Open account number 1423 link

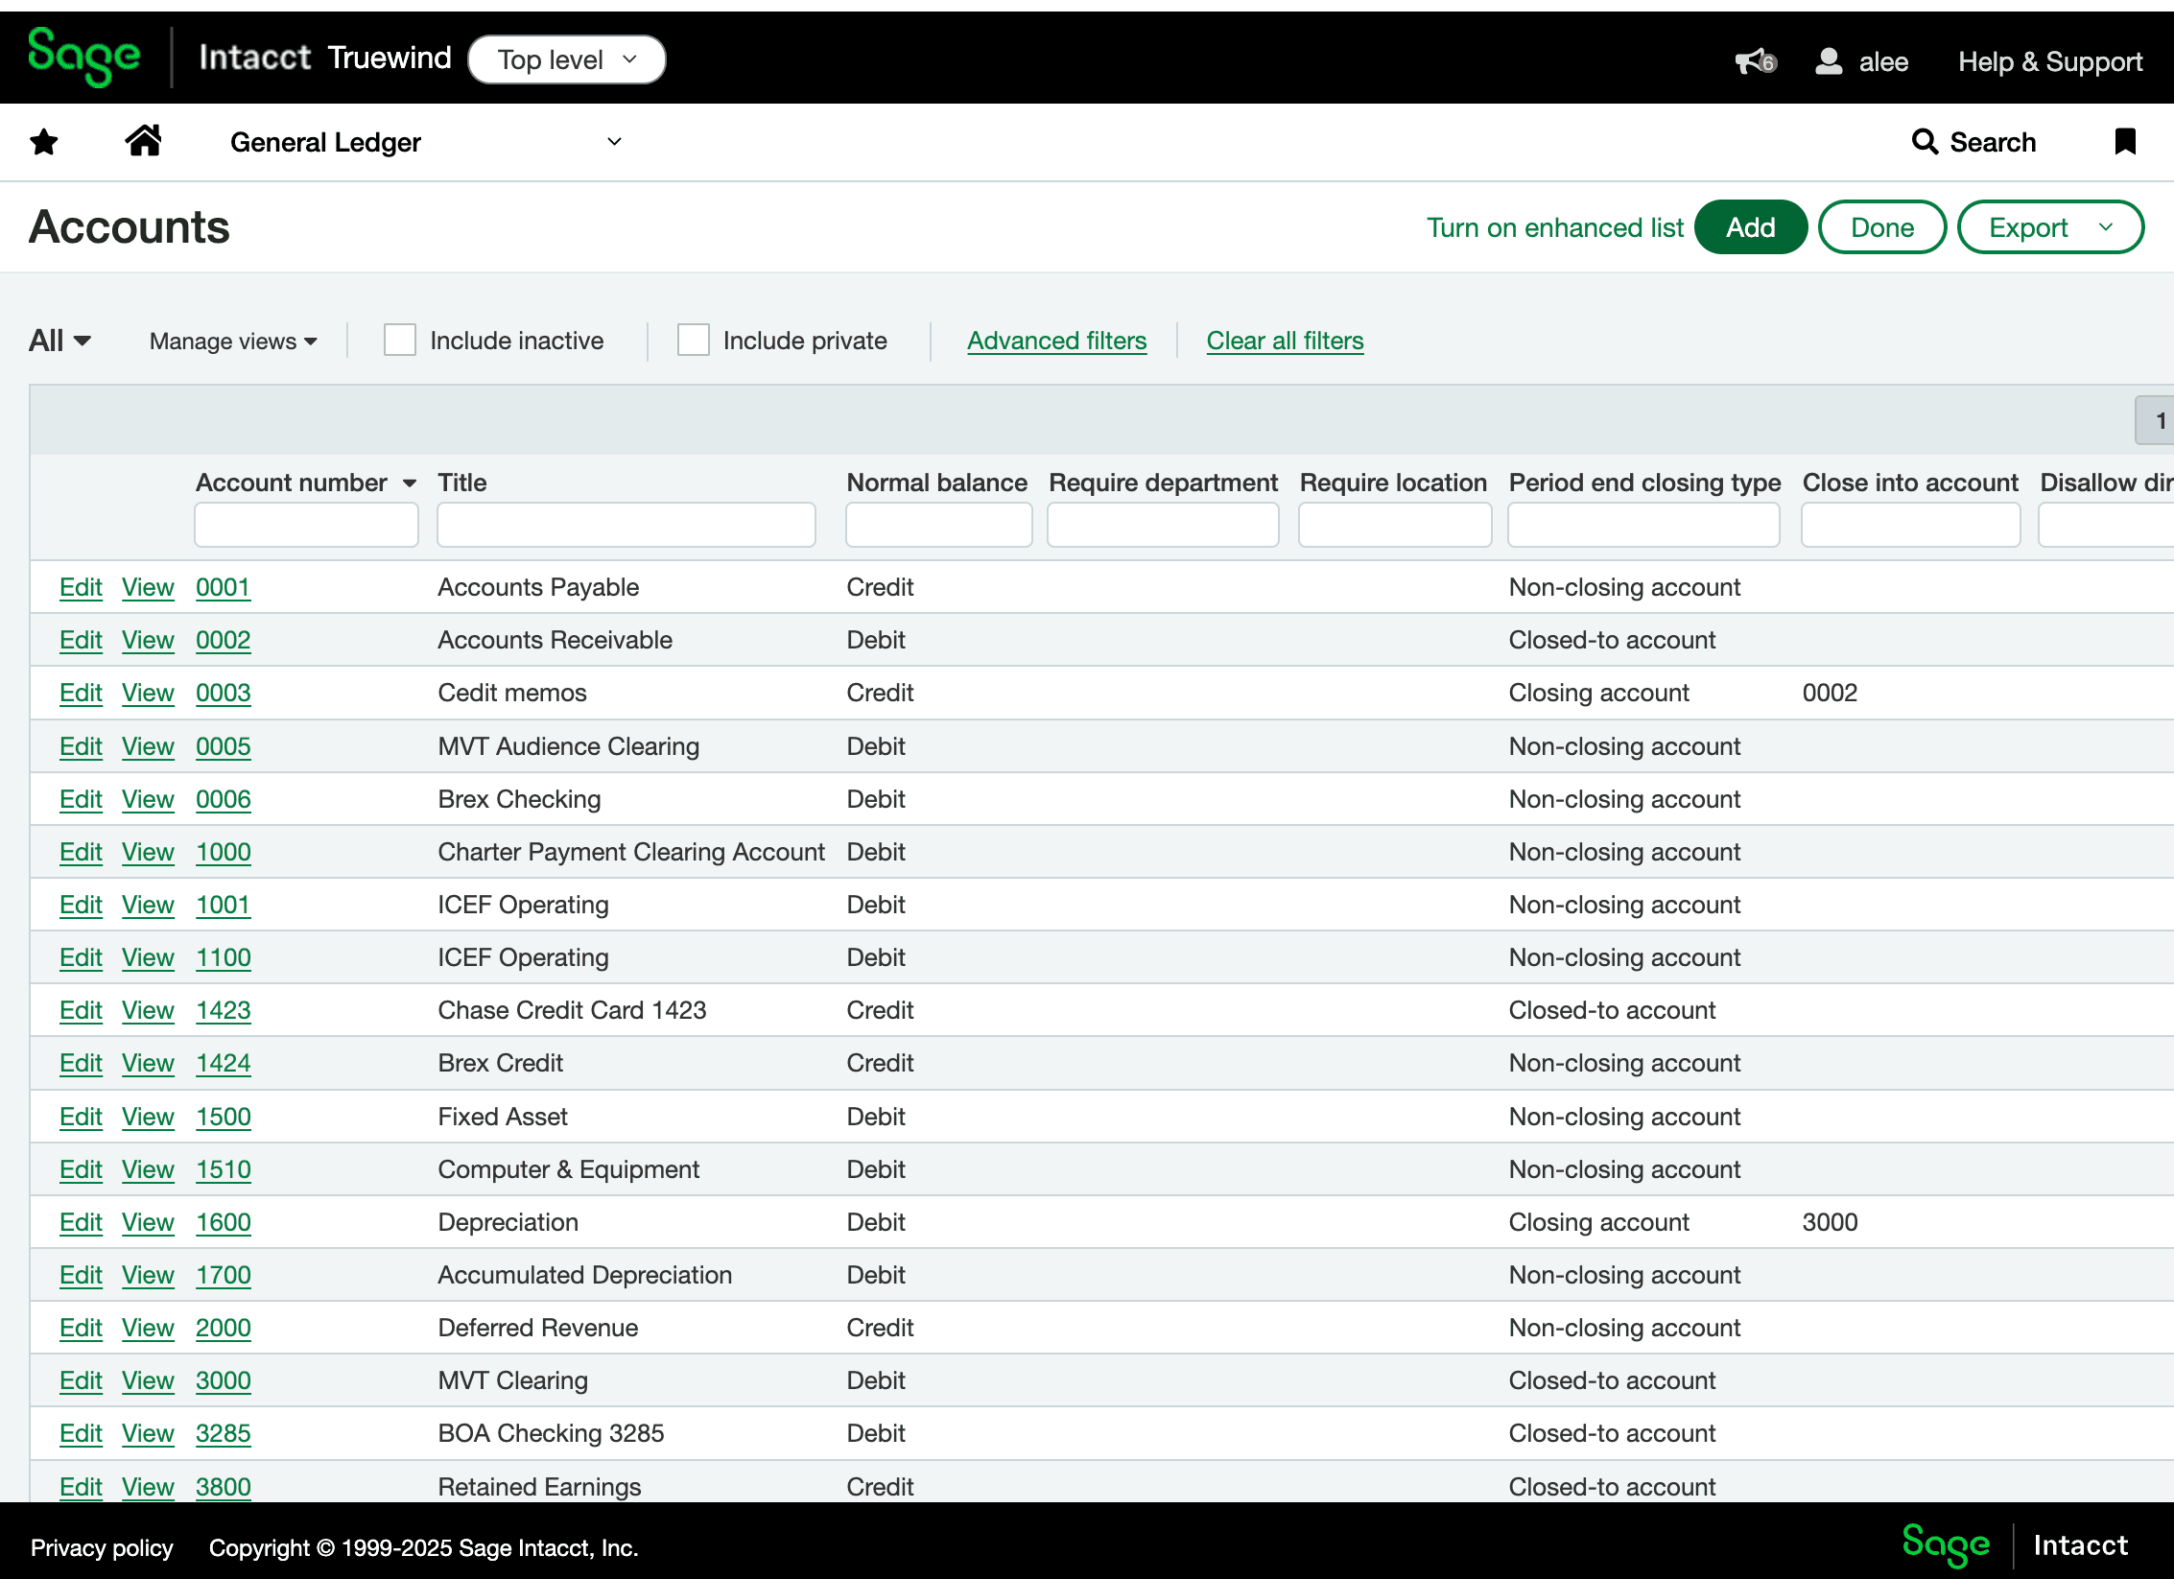coord(224,1010)
